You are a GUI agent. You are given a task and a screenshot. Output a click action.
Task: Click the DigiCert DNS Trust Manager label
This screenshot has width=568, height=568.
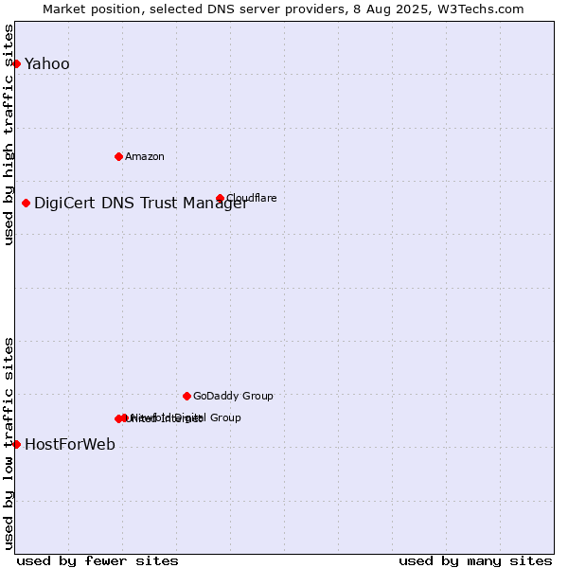pyautogui.click(x=141, y=204)
